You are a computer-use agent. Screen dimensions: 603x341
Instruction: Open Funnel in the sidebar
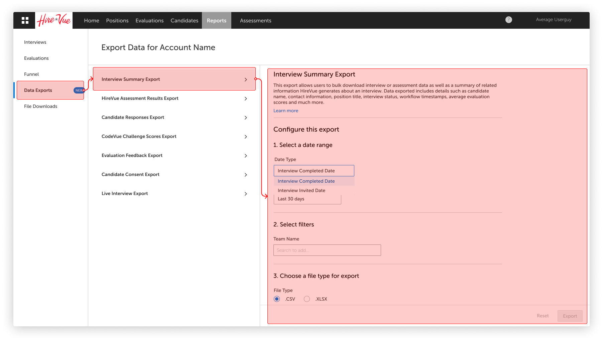(31, 74)
